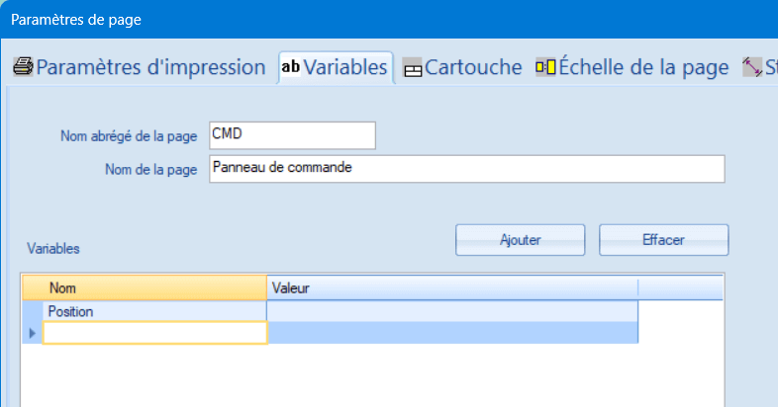Click the partially visible tab icon at far right
The image size is (778, 407).
[753, 68]
